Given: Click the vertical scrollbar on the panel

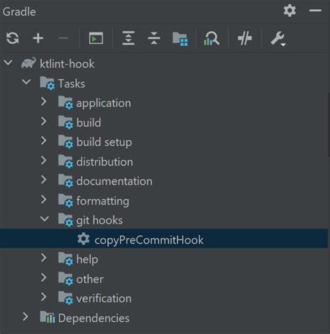Looking at the screenshot, I should coord(329,125).
